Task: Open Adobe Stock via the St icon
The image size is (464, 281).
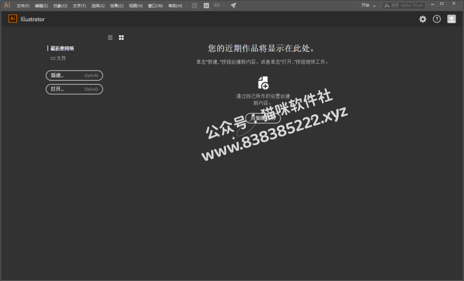Action: click(x=206, y=6)
